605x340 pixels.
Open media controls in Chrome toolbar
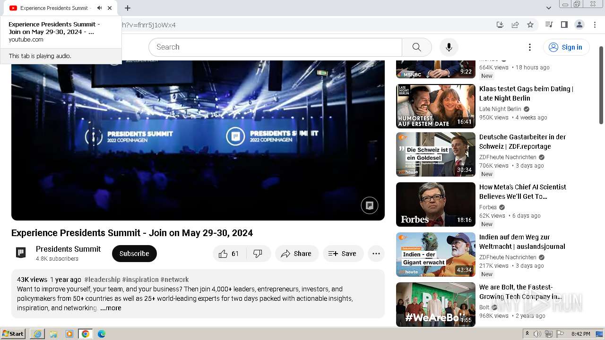point(549,25)
